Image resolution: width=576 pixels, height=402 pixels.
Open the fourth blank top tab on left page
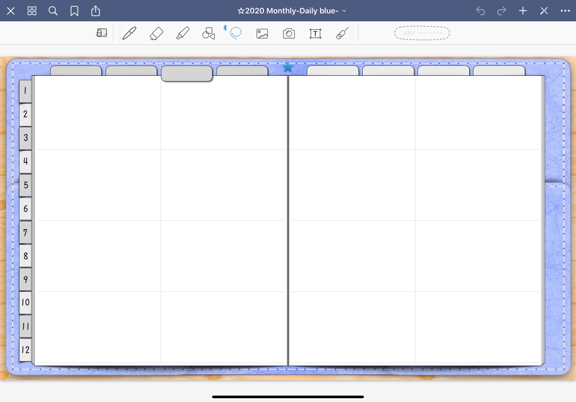click(242, 71)
